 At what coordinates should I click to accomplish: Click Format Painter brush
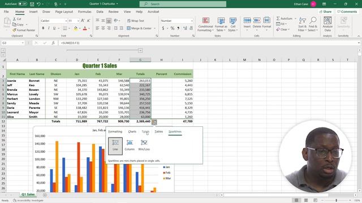pos(24,30)
